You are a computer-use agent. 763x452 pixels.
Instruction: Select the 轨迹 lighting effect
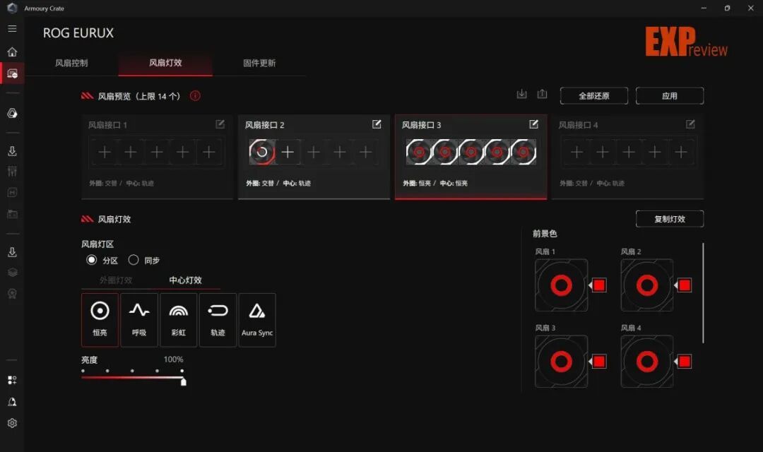218,320
